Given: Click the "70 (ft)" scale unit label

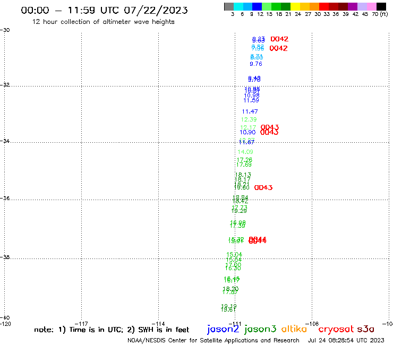Looking at the screenshot, I should 380,14.
